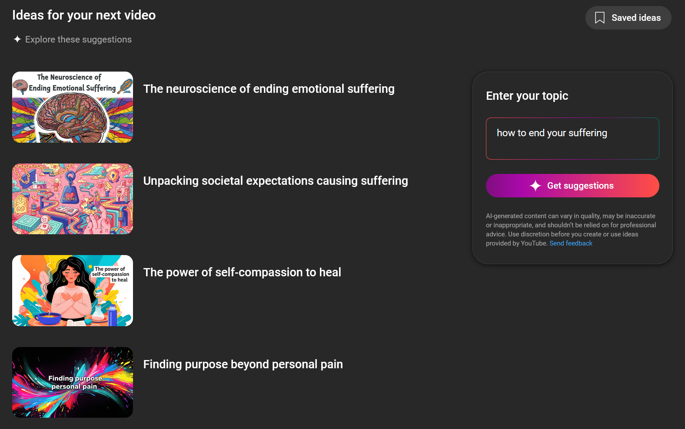Click the "Ideas for your next video" heading
The height and width of the screenshot is (429, 685).
click(84, 15)
